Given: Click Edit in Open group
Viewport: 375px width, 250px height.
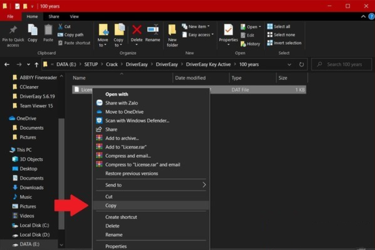Looking at the screenshot, I should click(247, 35).
